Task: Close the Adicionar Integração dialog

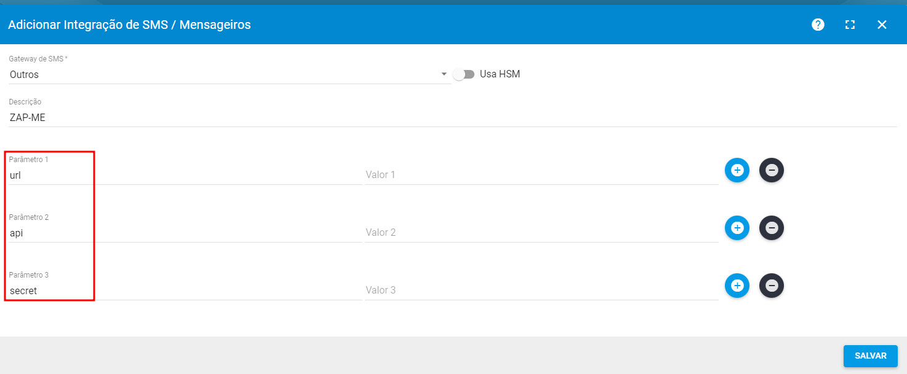Action: (882, 25)
